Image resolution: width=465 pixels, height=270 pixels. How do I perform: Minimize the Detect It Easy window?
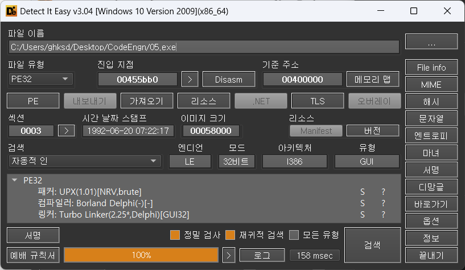pyautogui.click(x=381, y=11)
